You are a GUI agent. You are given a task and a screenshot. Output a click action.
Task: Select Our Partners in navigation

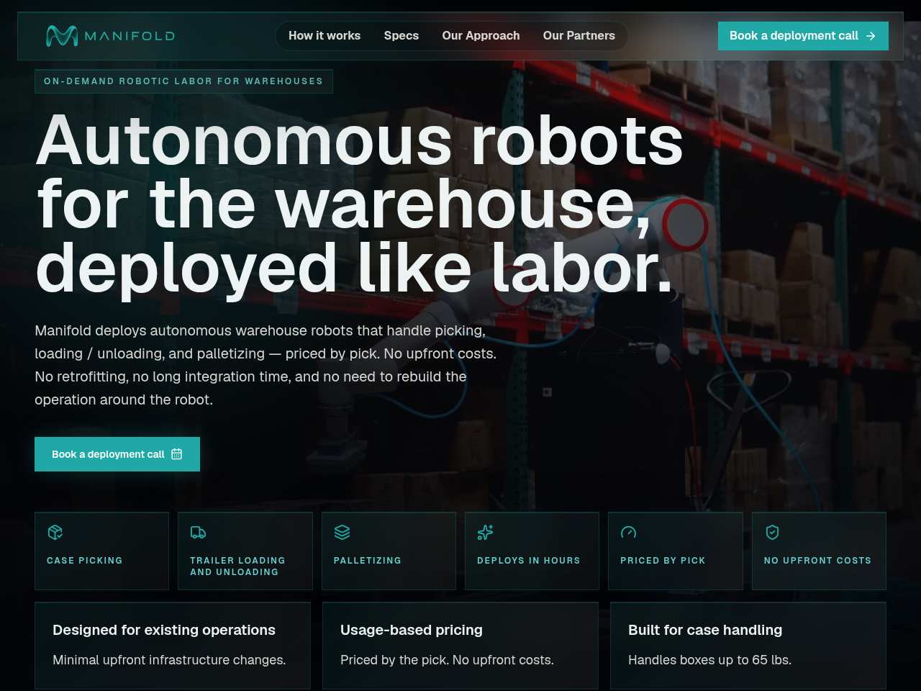point(579,35)
